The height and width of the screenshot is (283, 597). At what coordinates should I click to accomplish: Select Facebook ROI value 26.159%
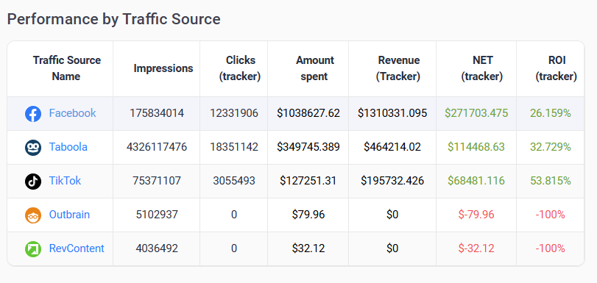tap(550, 113)
